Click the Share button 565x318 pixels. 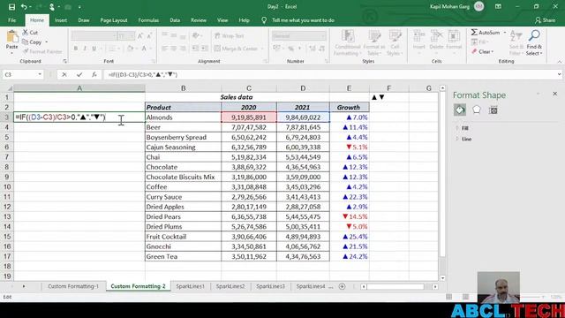[x=546, y=20]
